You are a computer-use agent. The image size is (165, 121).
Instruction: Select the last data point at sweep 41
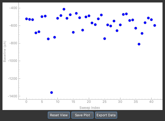[155, 25]
